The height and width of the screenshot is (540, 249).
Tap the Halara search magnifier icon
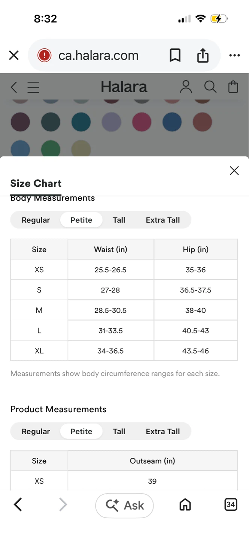click(x=210, y=87)
